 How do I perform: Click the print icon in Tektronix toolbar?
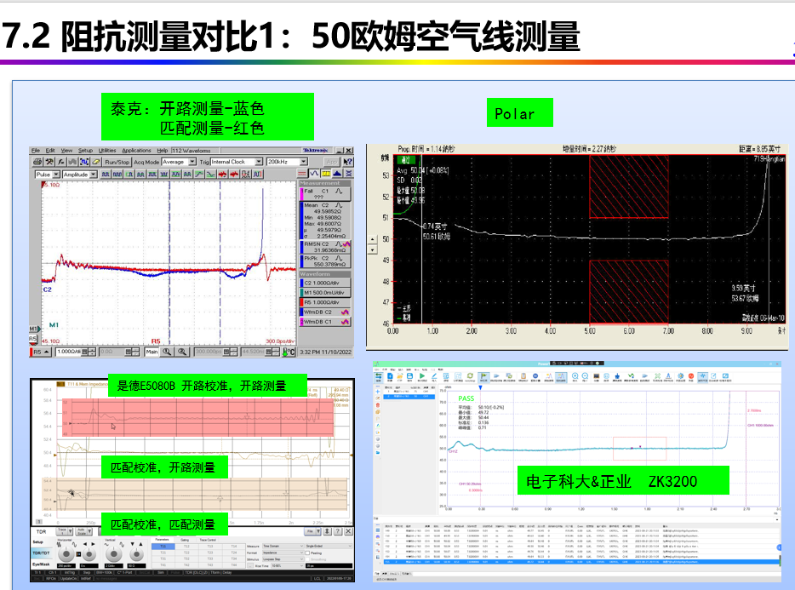coord(37,162)
